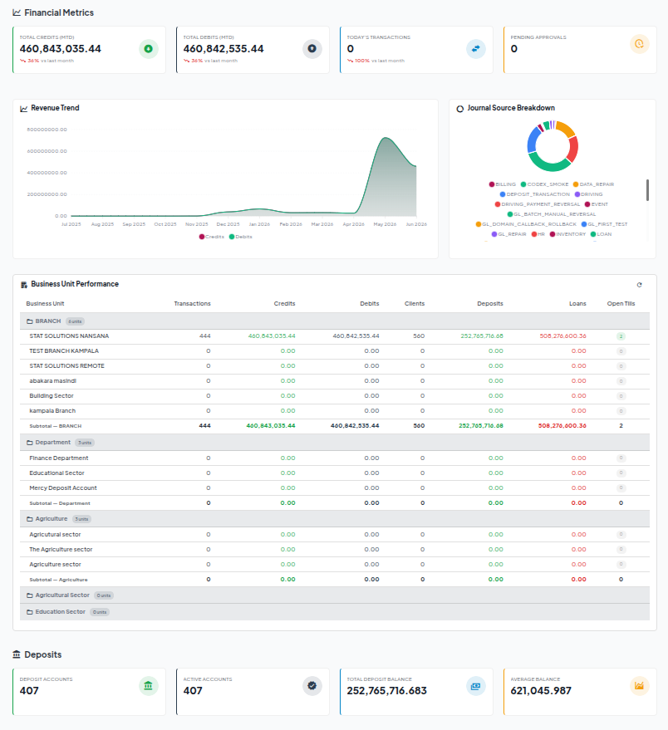Toggle CODEX_SMOKE in journal source legend
Screen dimensions: 668x730
coord(544,184)
